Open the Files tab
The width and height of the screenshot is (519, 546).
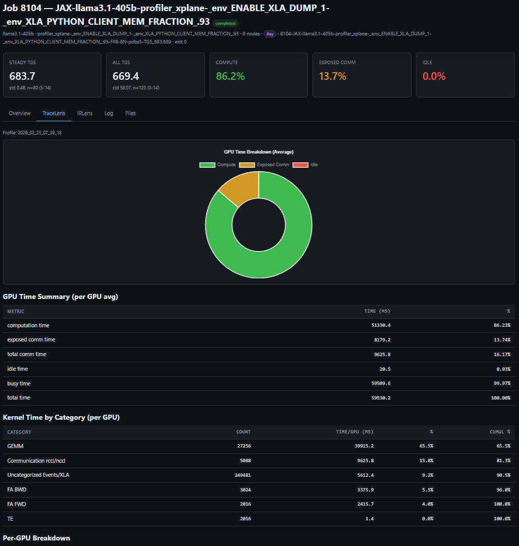click(x=130, y=113)
